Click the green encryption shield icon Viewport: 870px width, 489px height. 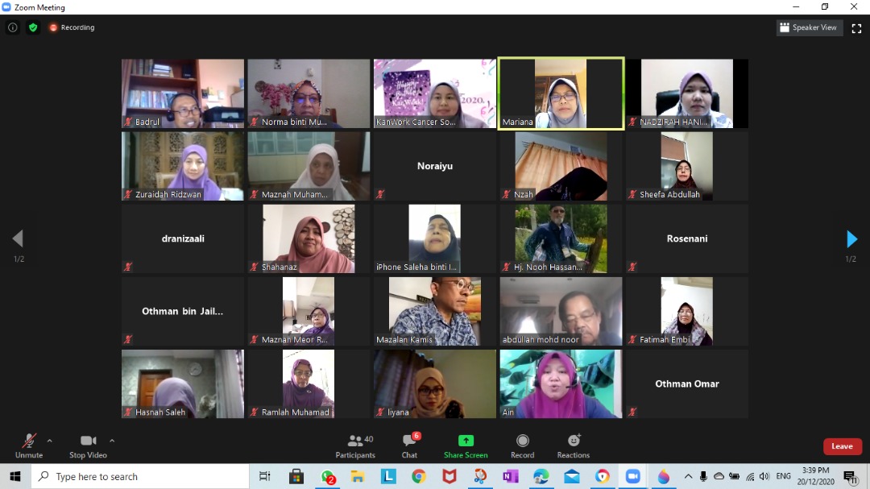point(33,27)
